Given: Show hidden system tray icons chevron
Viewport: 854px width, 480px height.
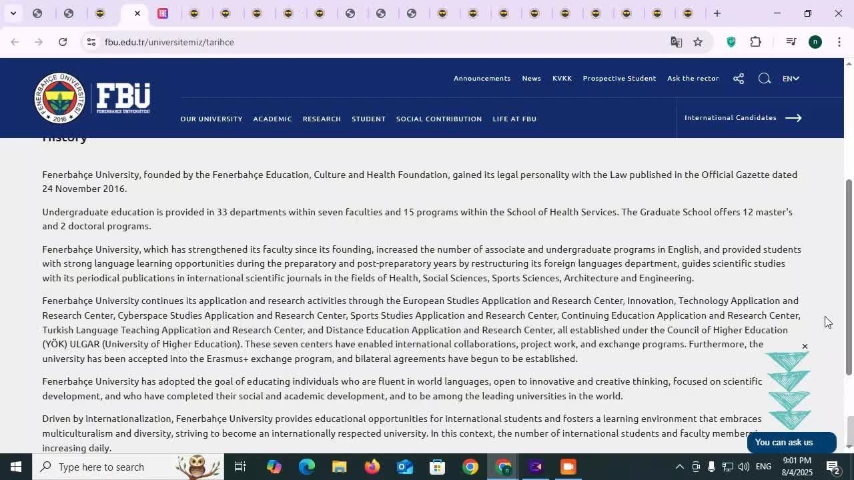Looking at the screenshot, I should point(679,467).
